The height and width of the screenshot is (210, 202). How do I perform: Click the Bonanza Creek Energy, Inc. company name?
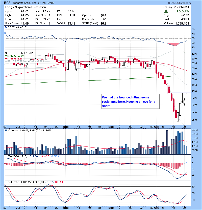point(29,3)
